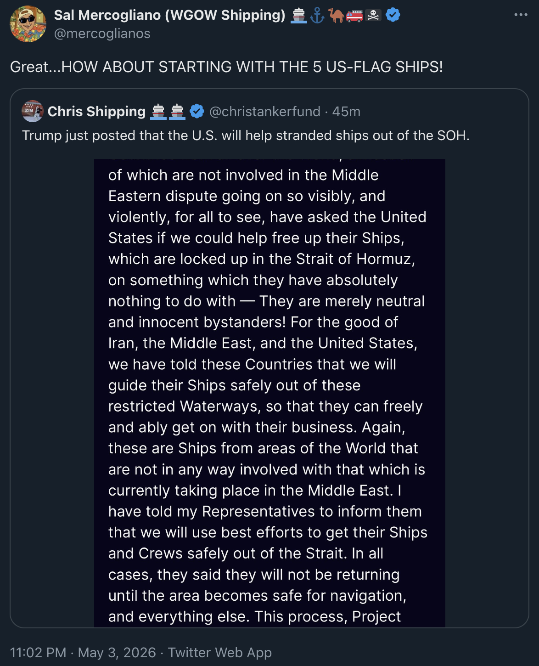Open the @mercoglianos handle link
The height and width of the screenshot is (666, 539).
(x=102, y=34)
